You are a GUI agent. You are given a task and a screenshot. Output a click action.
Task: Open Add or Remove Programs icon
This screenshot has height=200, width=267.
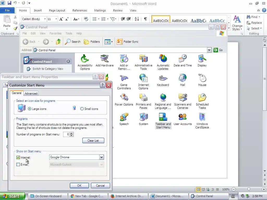[124, 62]
